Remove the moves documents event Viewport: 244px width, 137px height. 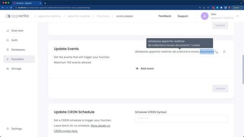tap(224, 52)
